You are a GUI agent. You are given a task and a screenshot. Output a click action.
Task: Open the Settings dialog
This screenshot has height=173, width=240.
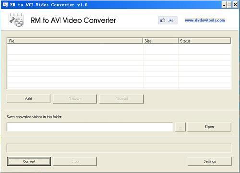pos(209,161)
